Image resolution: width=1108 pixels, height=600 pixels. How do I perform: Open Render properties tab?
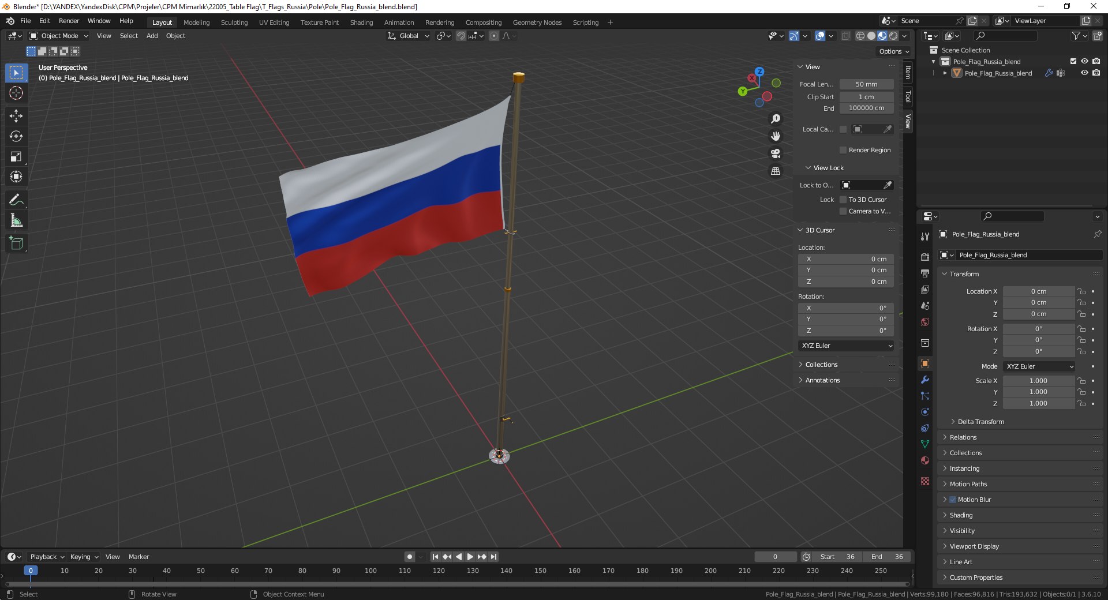click(925, 257)
